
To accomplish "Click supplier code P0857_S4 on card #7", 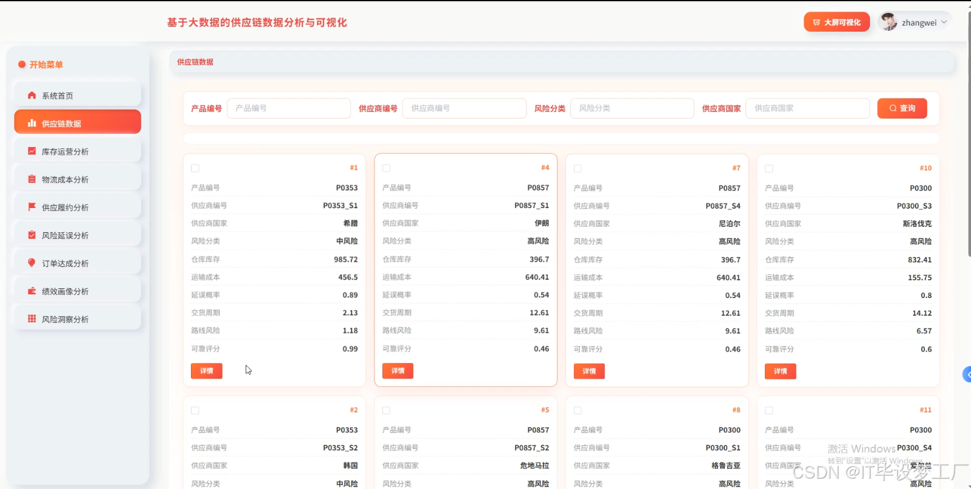I will click(723, 206).
